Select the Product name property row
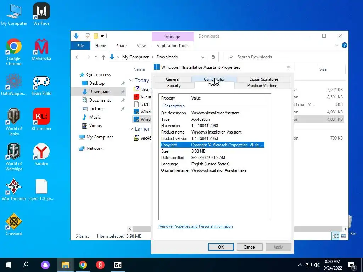The width and height of the screenshot is (363, 272). pos(213,132)
